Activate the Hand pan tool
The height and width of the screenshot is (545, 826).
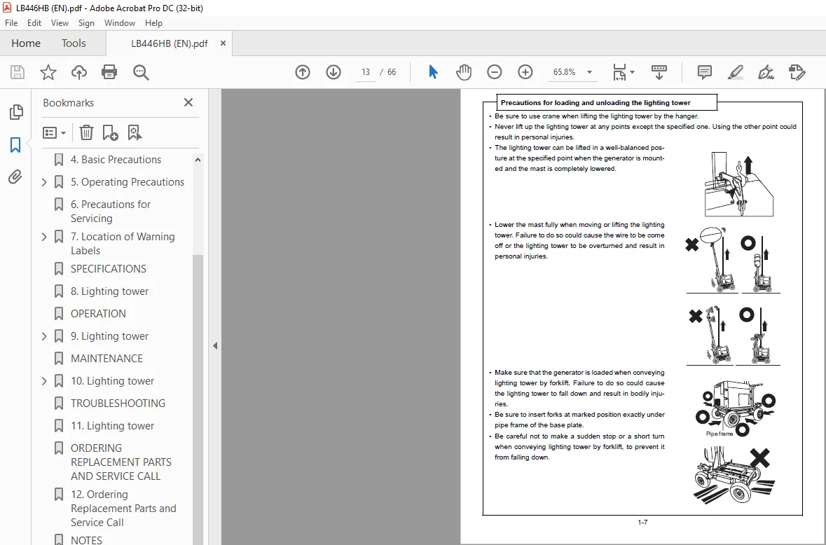point(464,72)
